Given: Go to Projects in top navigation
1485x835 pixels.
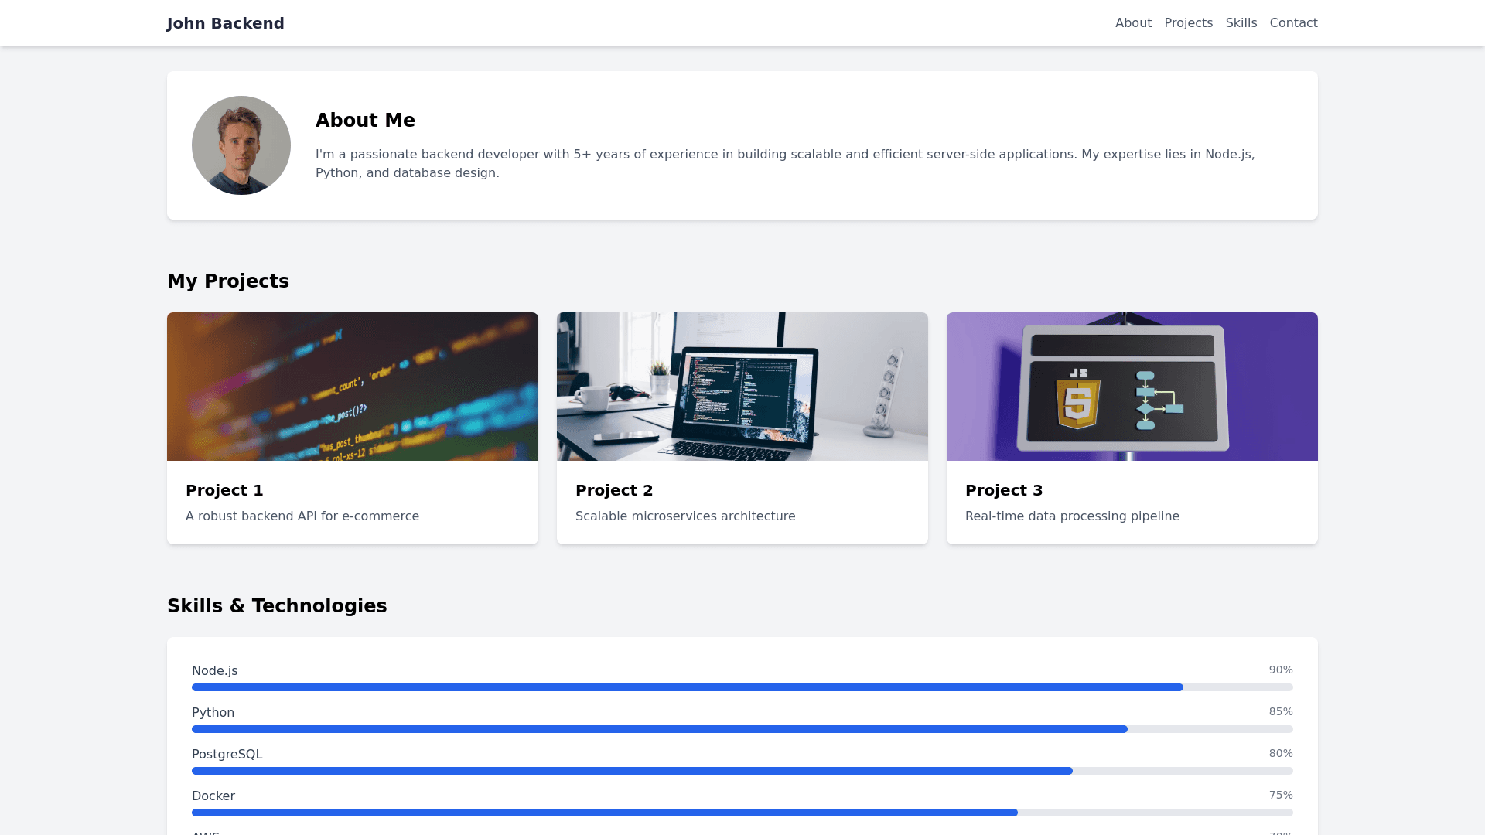Looking at the screenshot, I should click(1188, 23).
